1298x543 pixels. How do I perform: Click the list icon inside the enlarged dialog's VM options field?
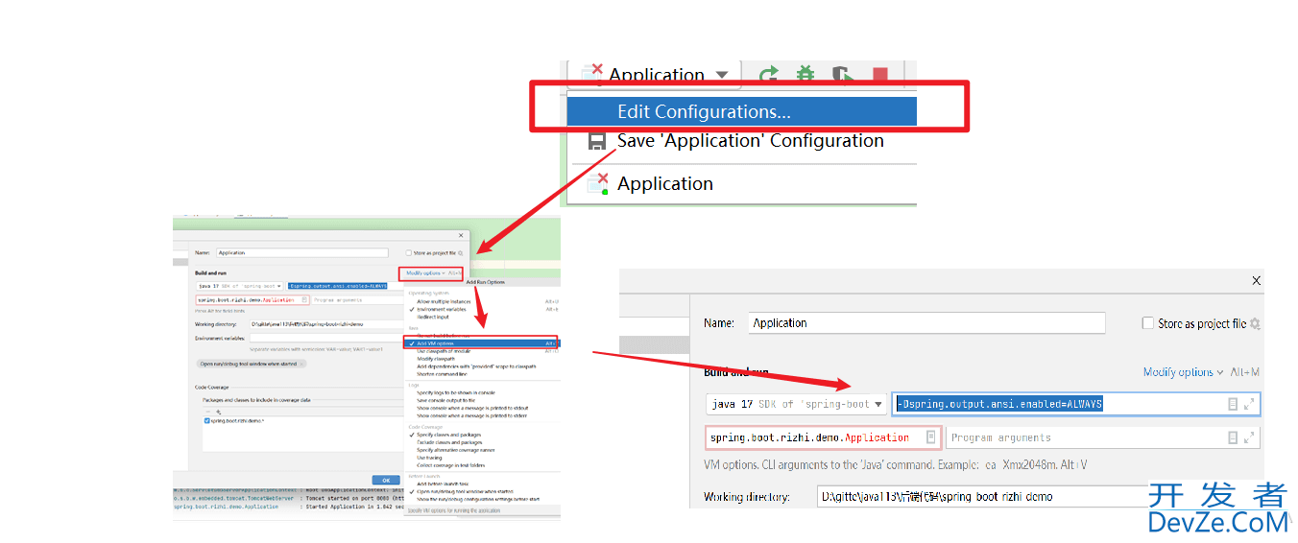point(1233,405)
